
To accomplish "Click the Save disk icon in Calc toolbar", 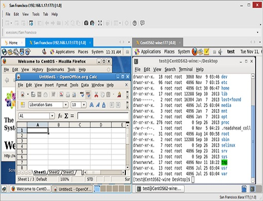I will click(39, 94).
